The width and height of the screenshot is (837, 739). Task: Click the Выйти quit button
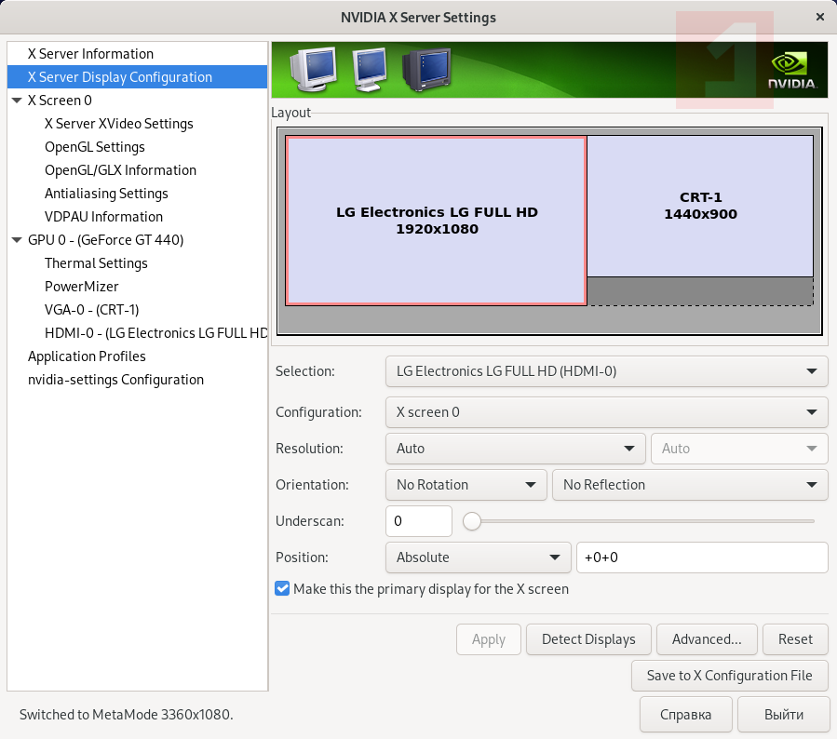784,715
